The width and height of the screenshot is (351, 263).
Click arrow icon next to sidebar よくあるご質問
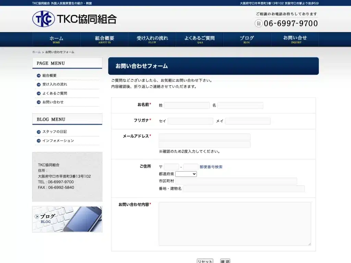click(38, 93)
